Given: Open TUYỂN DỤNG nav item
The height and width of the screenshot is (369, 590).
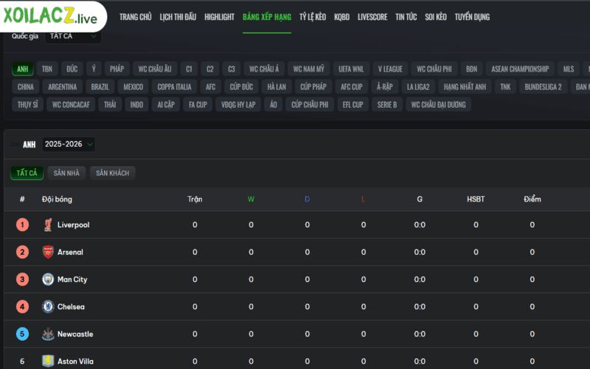Looking at the screenshot, I should pyautogui.click(x=472, y=17).
